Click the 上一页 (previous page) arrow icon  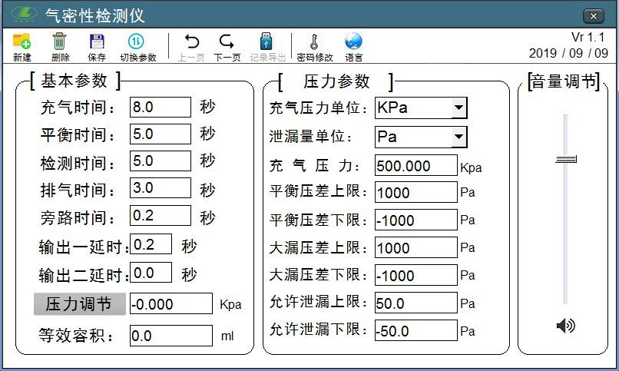click(191, 42)
